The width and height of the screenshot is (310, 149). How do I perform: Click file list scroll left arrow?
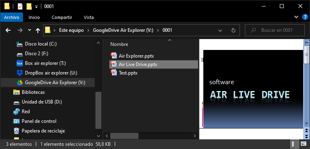click(x=107, y=136)
